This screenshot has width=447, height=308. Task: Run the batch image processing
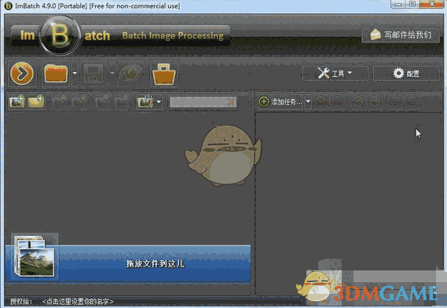pos(22,74)
